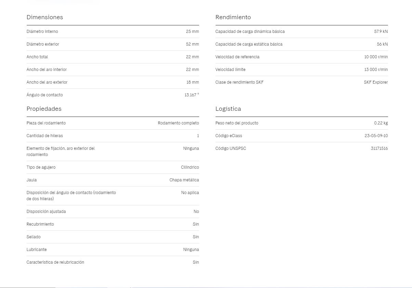The width and height of the screenshot is (412, 288).
Task: Select the Ángulo de contacto label
Action: pyautogui.click(x=45, y=95)
